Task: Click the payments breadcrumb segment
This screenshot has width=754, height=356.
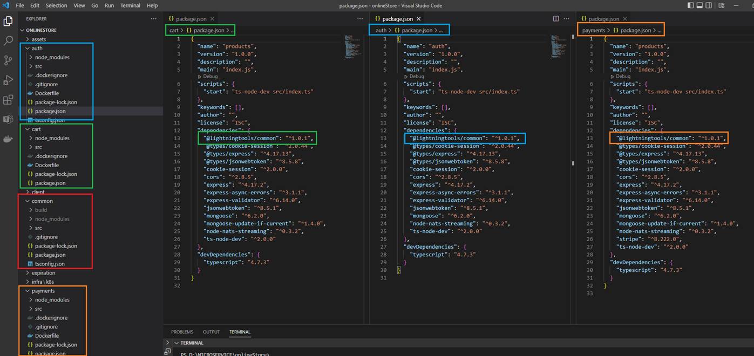Action: coord(593,30)
